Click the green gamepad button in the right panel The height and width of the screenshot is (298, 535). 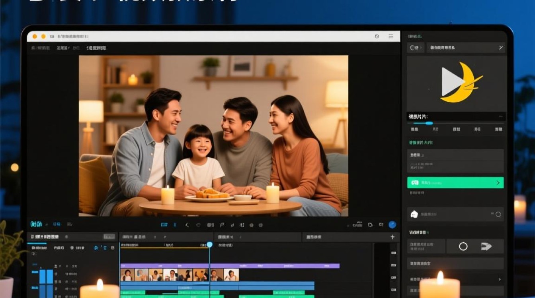point(455,183)
